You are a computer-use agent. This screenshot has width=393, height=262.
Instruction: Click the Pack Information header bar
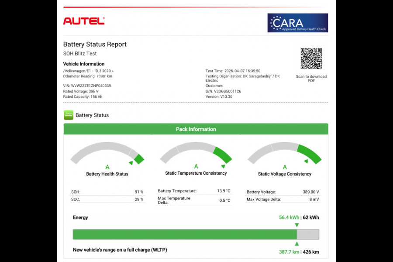[196, 129]
